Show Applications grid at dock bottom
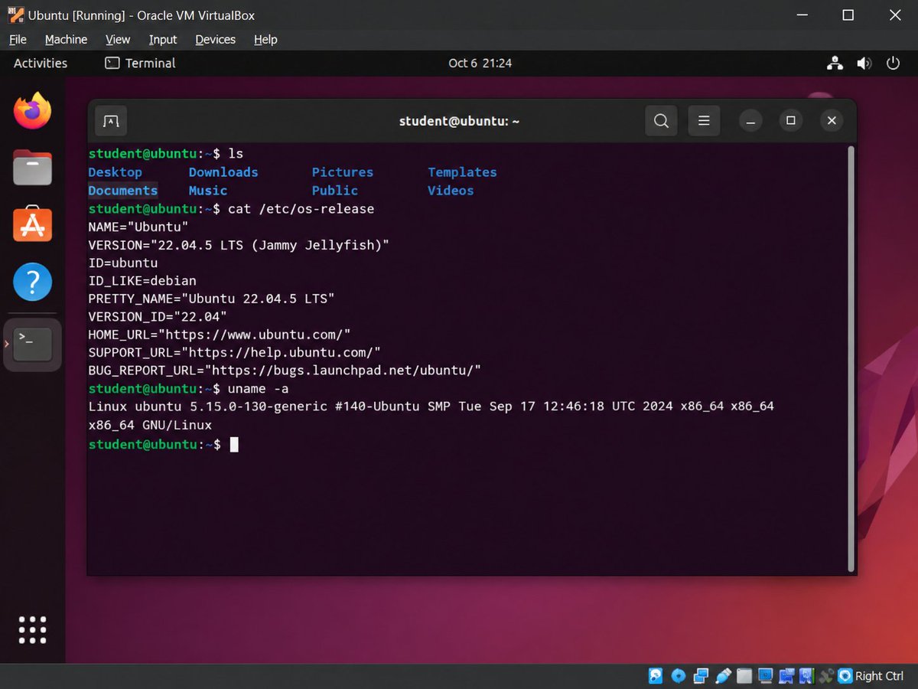This screenshot has width=918, height=689. [x=32, y=629]
